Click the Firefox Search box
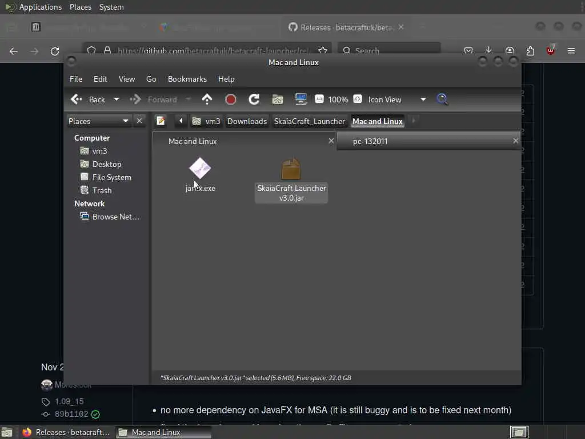This screenshot has height=439, width=585. (x=388, y=50)
